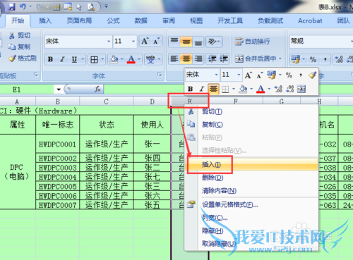The image size is (353, 260).
Task: Click the Borders icon in ribbon
Action: tap(94, 60)
